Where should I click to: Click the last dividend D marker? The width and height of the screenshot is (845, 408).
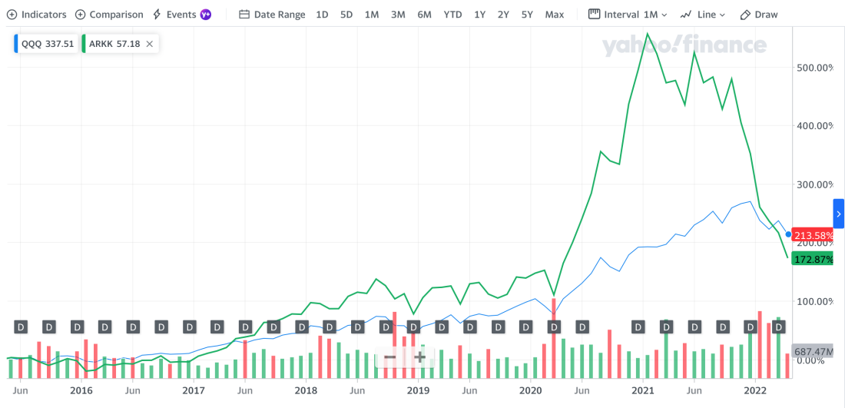pyautogui.click(x=778, y=327)
